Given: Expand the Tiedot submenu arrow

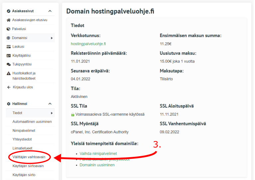Looking at the screenshot, I should (52, 113).
